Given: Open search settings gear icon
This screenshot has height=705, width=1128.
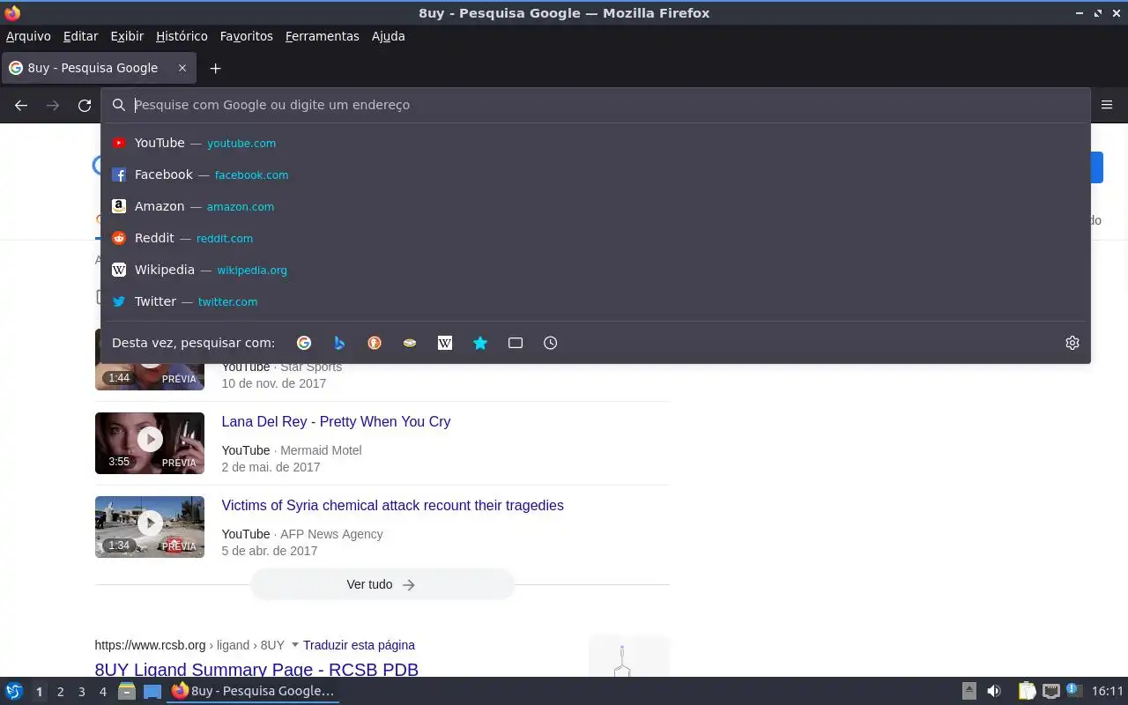Looking at the screenshot, I should pos(1072,343).
